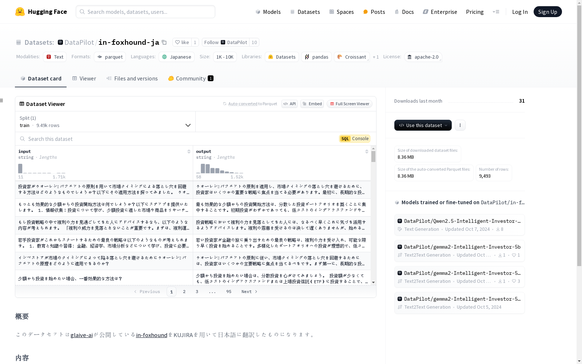Click the Embed button
This screenshot has width=582, height=364.
312,104
